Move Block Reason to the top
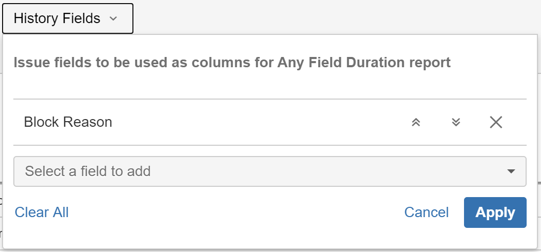Image resolution: width=541 pixels, height=252 pixels. click(416, 122)
